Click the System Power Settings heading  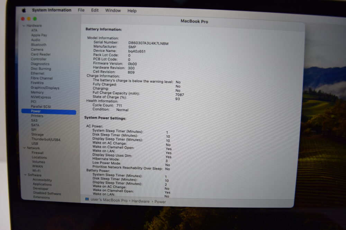[x=105, y=118]
